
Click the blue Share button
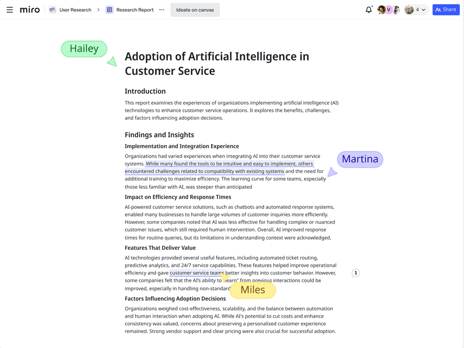tap(446, 9)
